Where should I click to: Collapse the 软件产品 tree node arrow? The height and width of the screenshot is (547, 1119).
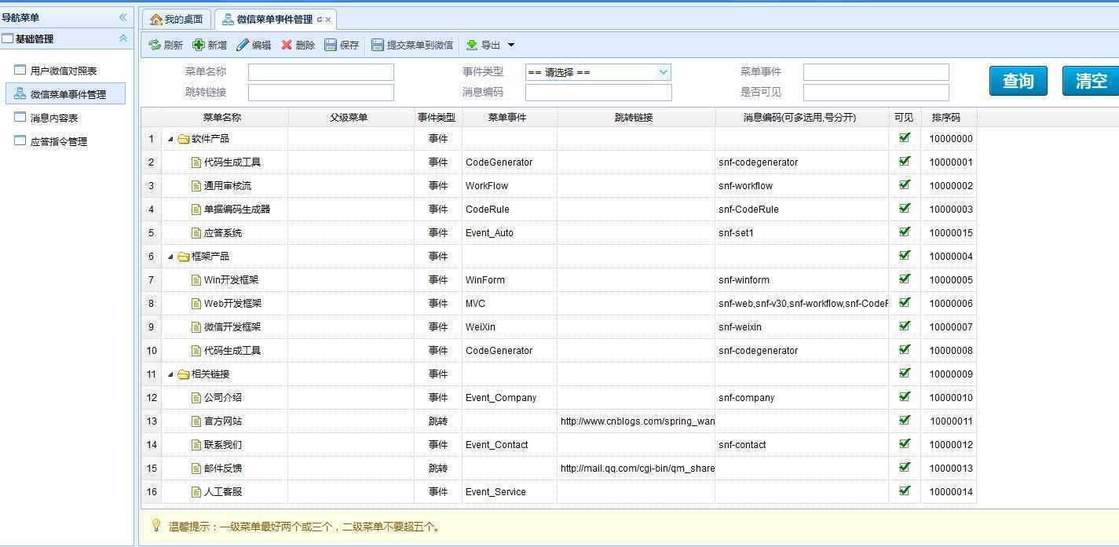(170, 139)
